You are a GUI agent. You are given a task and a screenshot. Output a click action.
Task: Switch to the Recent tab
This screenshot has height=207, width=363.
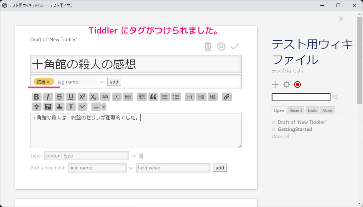pos(295,110)
